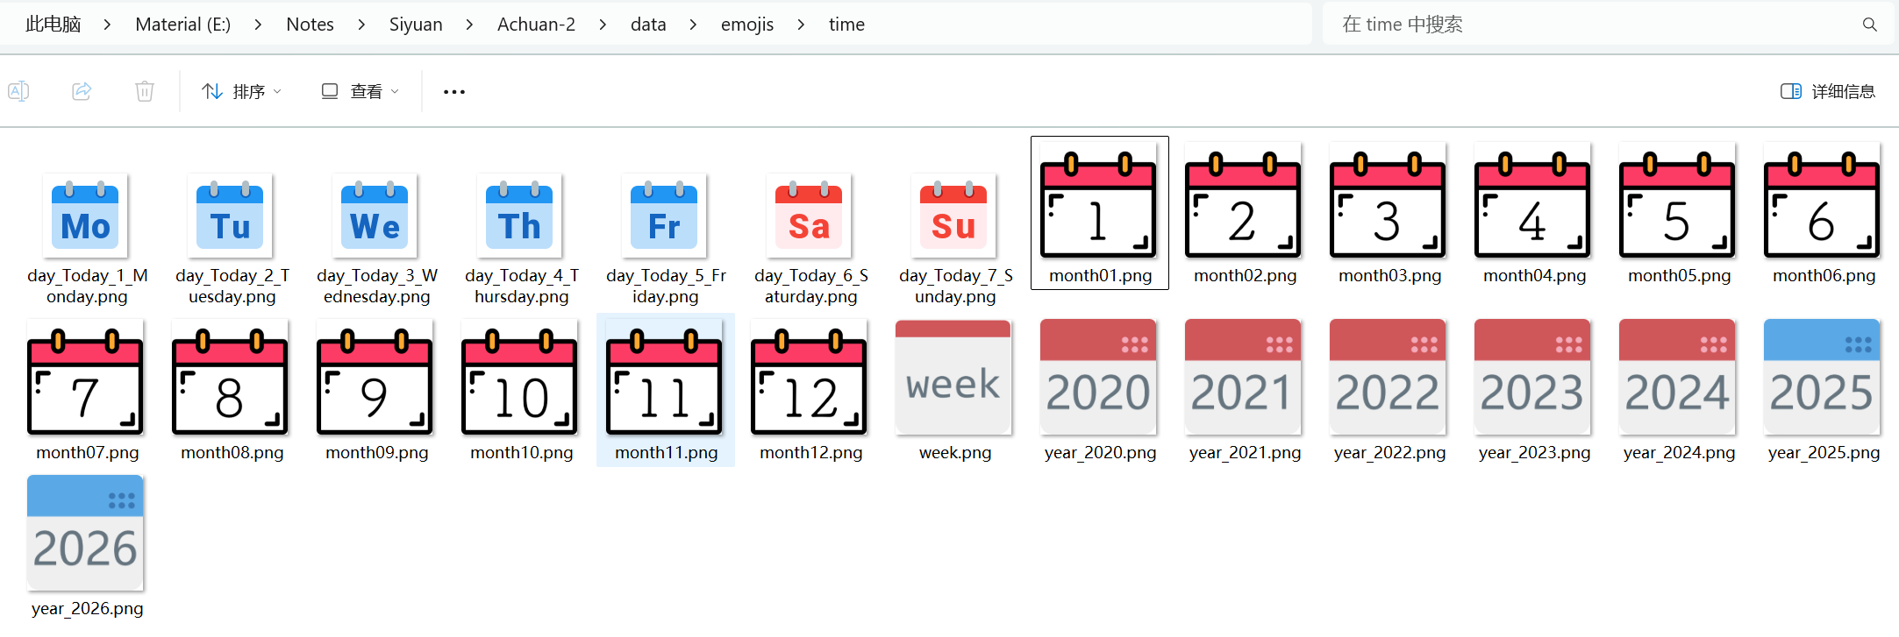Click the search box for time folder
The height and width of the screenshot is (637, 1899).
pyautogui.click(x=1579, y=25)
